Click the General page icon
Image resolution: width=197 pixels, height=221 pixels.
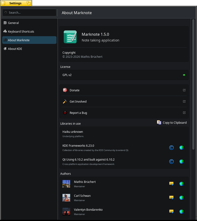(x=5, y=23)
